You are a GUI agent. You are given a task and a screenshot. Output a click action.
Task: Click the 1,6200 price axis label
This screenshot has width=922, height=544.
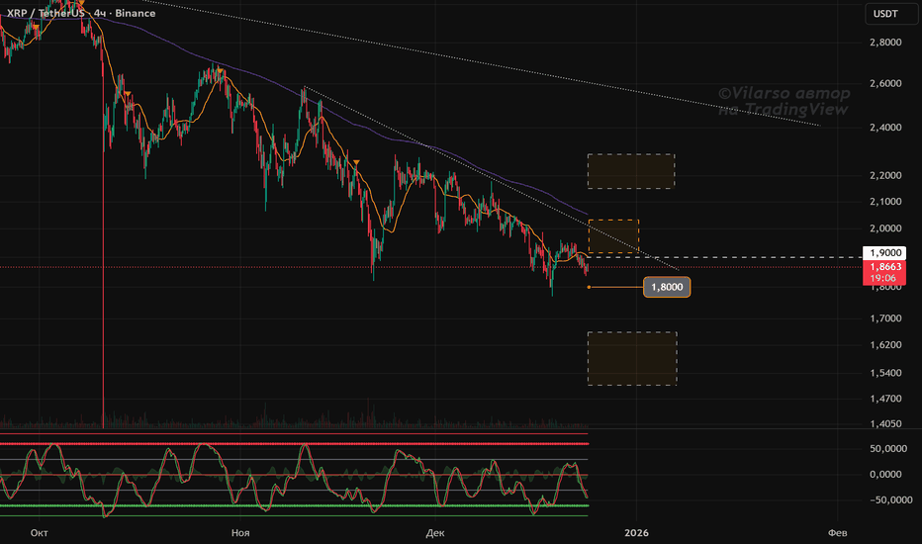pyautogui.click(x=885, y=345)
